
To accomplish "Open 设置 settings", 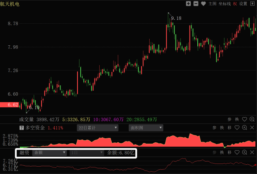I will point(243,4).
